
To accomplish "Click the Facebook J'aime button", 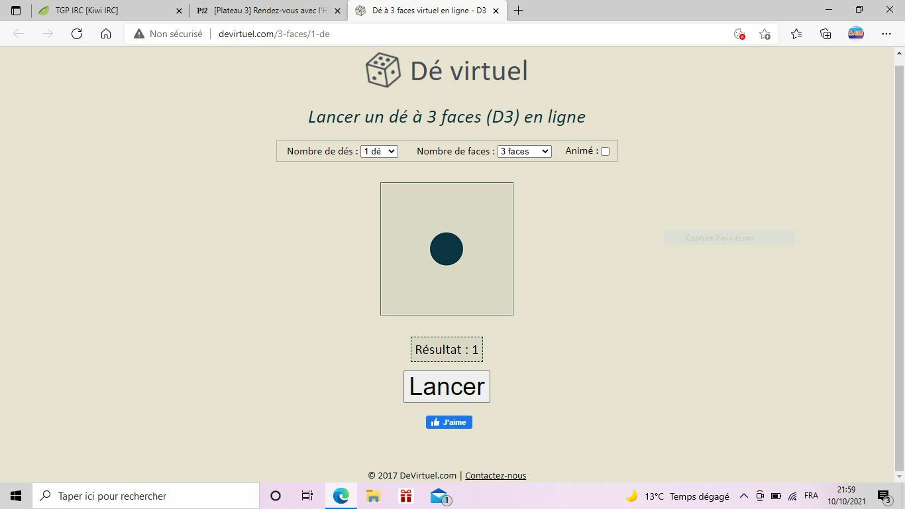I will tap(449, 422).
